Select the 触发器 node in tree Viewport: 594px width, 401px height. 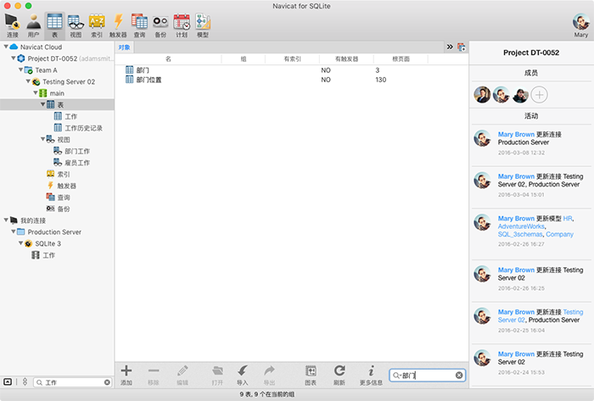(x=66, y=186)
